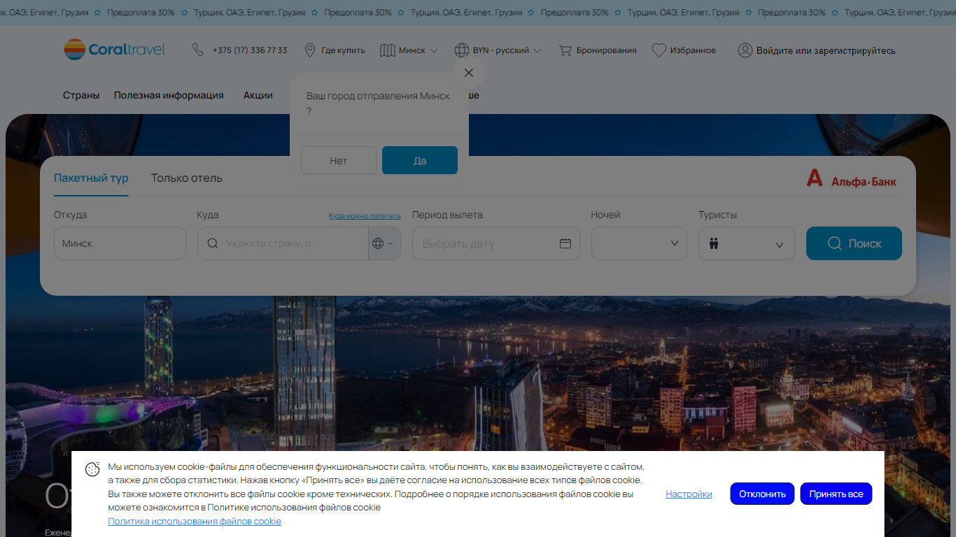Click the Бронирования link text

[x=607, y=50]
